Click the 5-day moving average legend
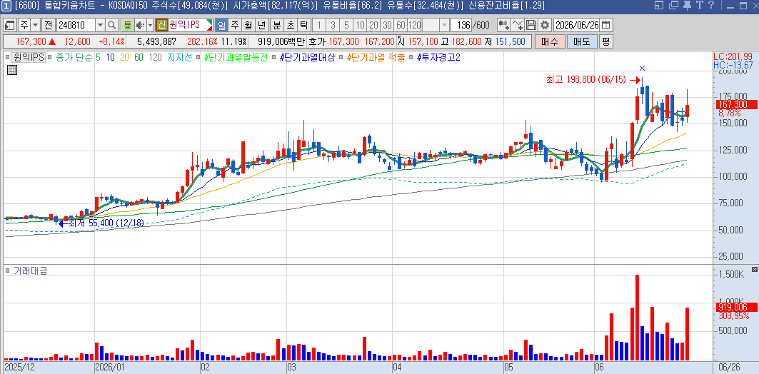 coord(99,57)
